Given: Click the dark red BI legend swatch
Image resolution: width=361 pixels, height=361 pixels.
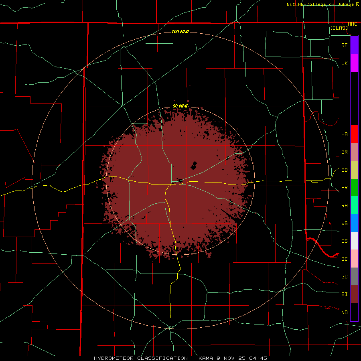Looking at the screenshot, I should coord(354,294).
